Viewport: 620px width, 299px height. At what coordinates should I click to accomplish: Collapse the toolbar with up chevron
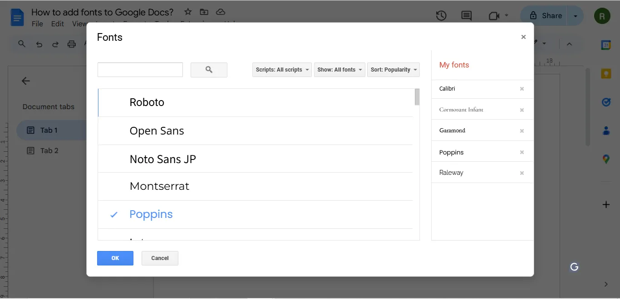coord(569,44)
